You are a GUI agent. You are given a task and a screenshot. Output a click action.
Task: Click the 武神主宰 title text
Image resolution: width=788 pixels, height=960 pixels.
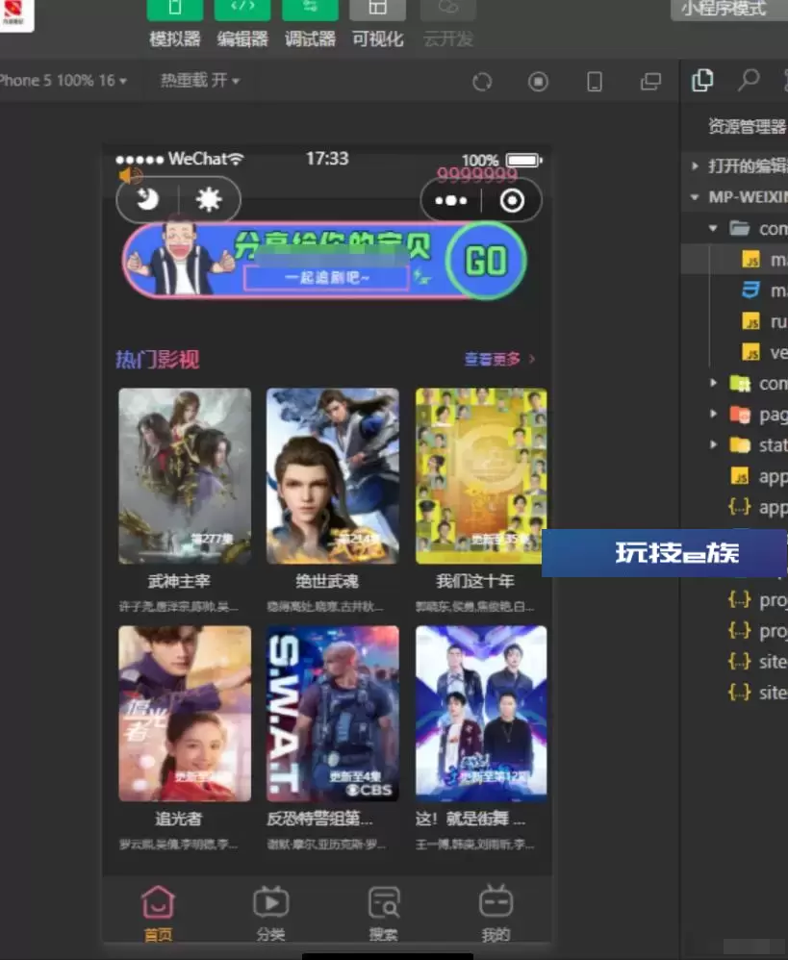[x=179, y=581]
